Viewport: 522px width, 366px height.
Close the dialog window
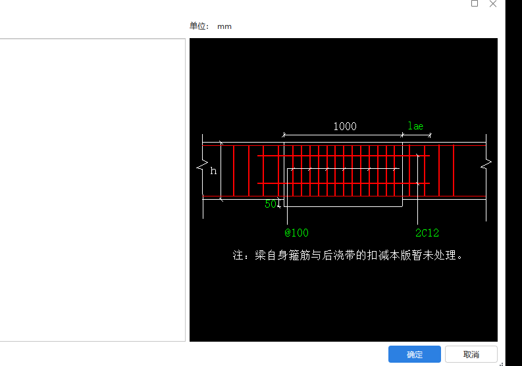(x=492, y=4)
